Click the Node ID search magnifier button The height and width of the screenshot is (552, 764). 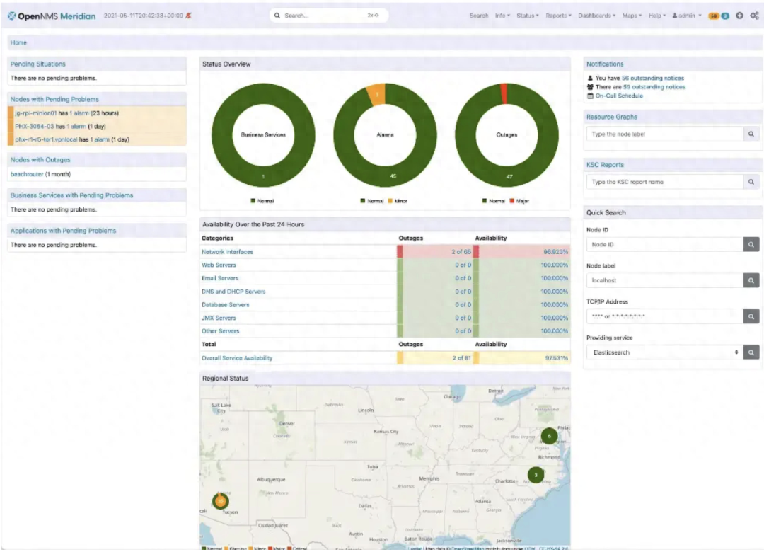[751, 244]
